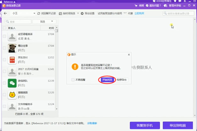Image resolution: width=197 pixels, height=131 pixels.
Task: Click 按时间筛选 in the toolbar
Action: 69,13
